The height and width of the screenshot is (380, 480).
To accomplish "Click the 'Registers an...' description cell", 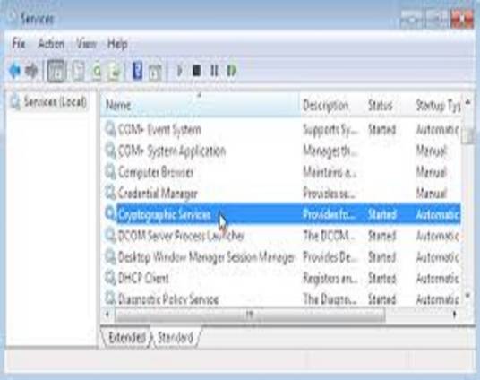I will [x=330, y=278].
